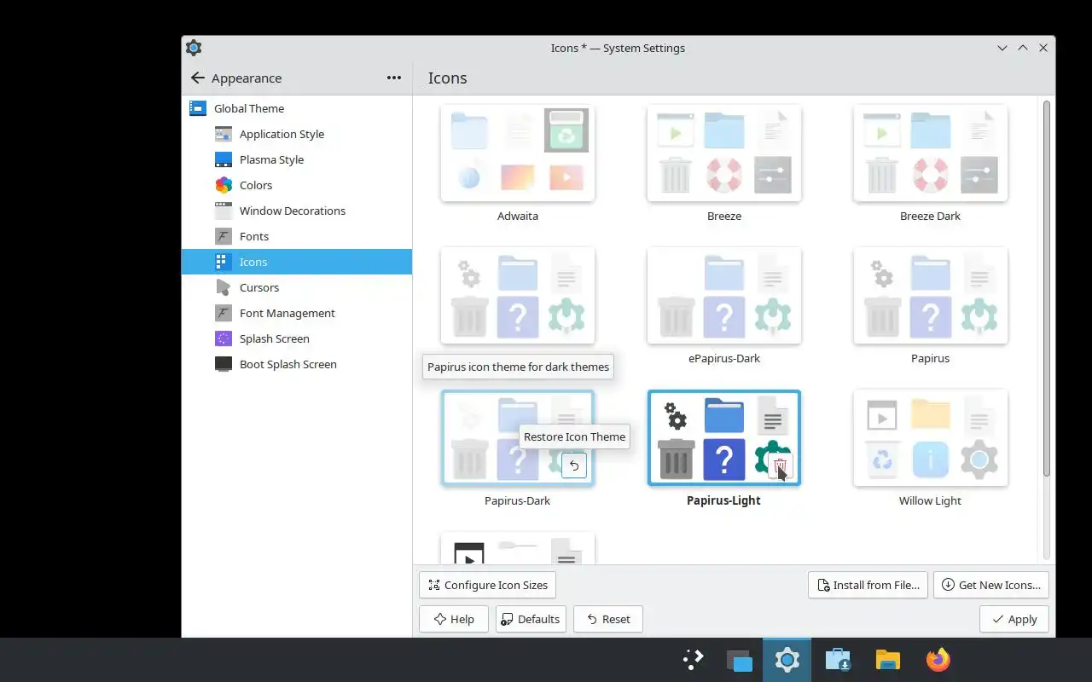
Task: Open the desktop/windows icon in taskbar
Action: (739, 660)
